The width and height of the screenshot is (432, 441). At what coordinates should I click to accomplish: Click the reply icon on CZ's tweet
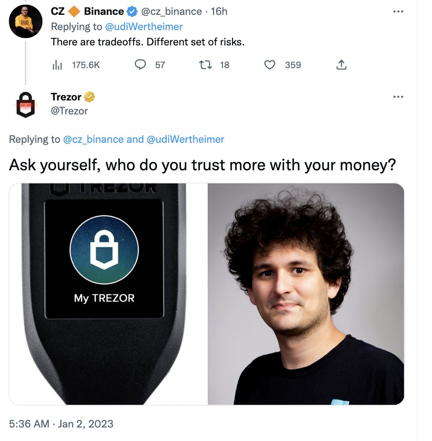[x=140, y=65]
